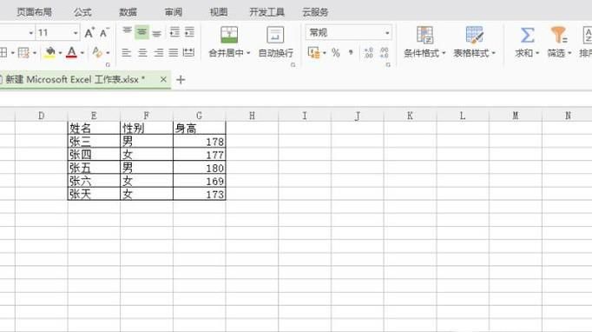The width and height of the screenshot is (592, 332).
Task: Click the currency number format icon
Action: click(x=313, y=52)
